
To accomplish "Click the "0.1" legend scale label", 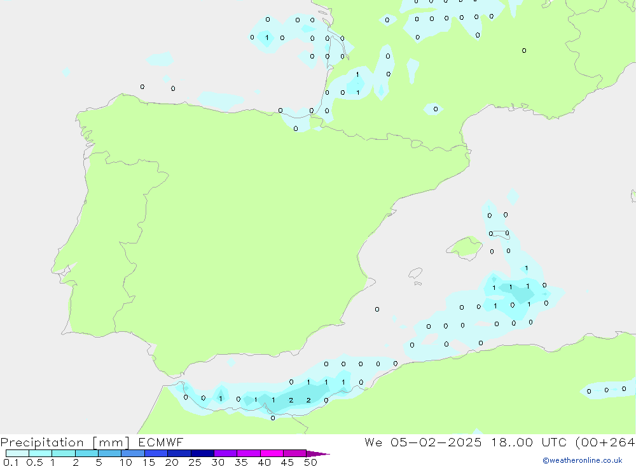I will (10, 462).
